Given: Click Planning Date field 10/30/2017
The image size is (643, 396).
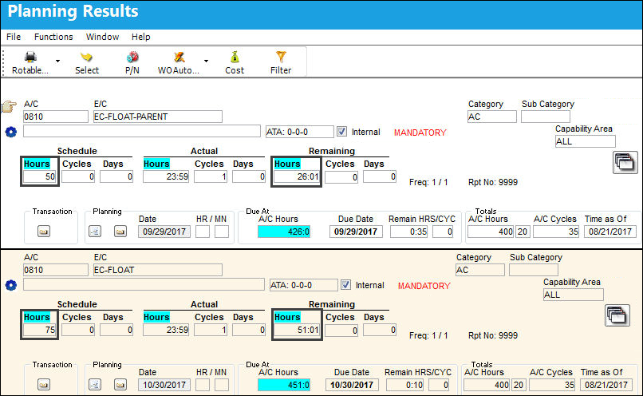Looking at the screenshot, I should click(x=164, y=385).
